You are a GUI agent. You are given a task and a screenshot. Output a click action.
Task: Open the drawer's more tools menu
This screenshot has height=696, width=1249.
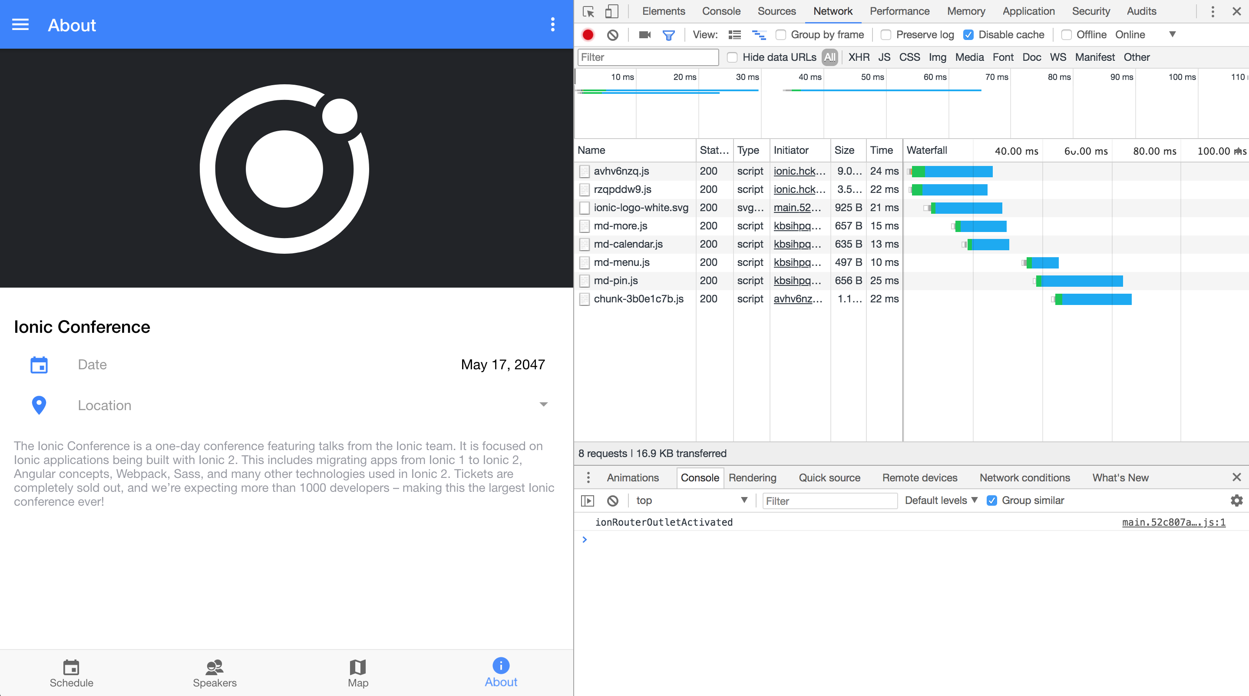588,478
